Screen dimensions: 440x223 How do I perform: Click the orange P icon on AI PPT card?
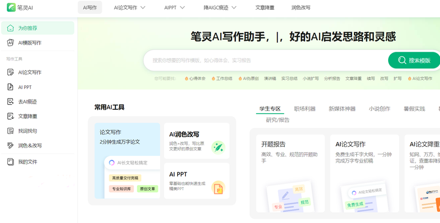click(x=218, y=188)
